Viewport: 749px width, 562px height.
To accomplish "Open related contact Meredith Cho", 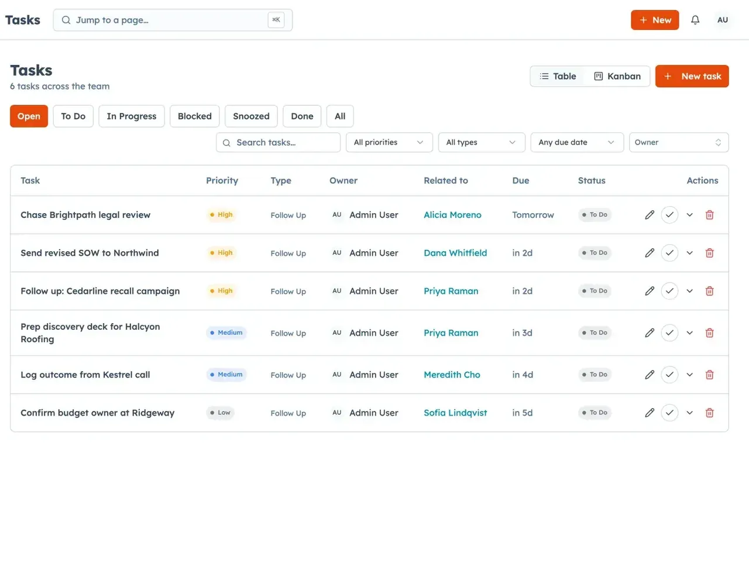I will [x=452, y=375].
